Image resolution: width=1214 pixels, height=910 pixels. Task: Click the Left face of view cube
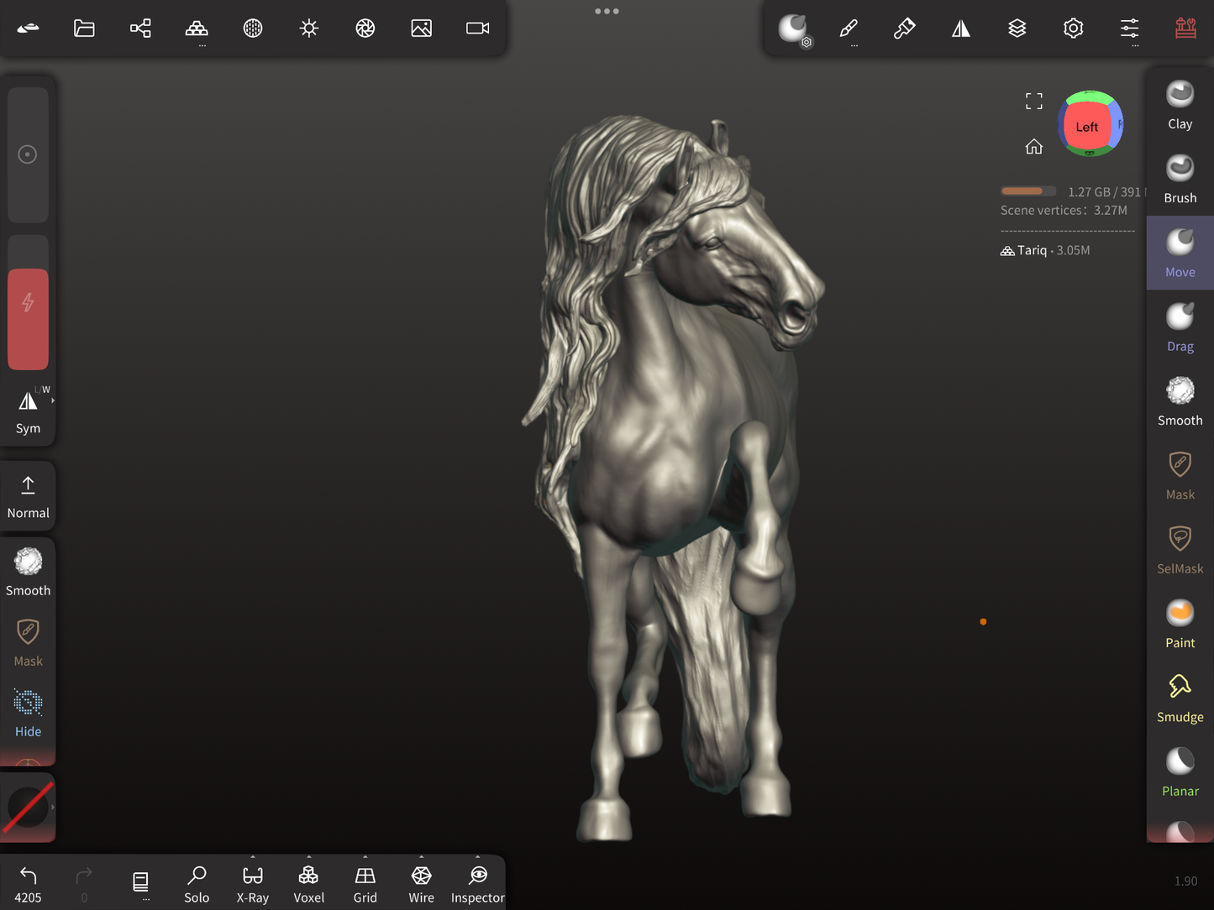pos(1085,127)
